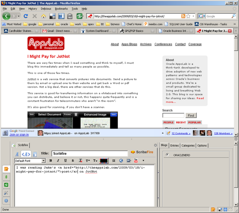
Task: Decrease font size in ScribeFire
Action: click(95, 161)
